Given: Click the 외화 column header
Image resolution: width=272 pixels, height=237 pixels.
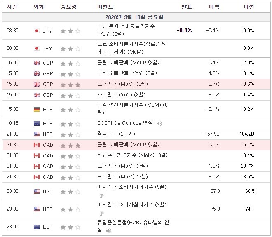Looking at the screenshot, I should coord(39,7).
